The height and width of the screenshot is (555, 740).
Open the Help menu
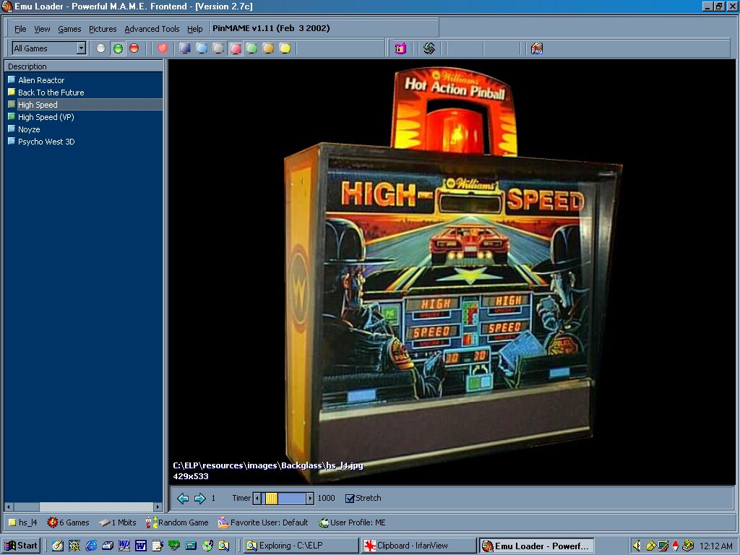(195, 29)
